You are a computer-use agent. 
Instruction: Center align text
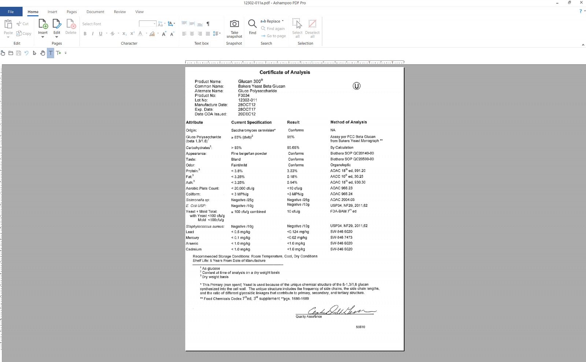[x=192, y=34]
